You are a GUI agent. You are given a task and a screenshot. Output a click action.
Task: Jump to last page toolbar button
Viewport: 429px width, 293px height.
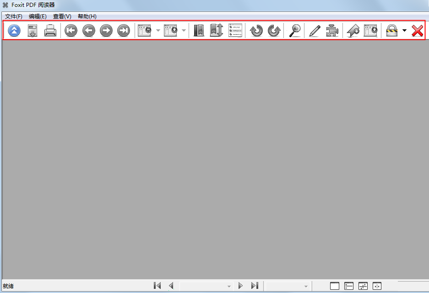click(x=124, y=30)
